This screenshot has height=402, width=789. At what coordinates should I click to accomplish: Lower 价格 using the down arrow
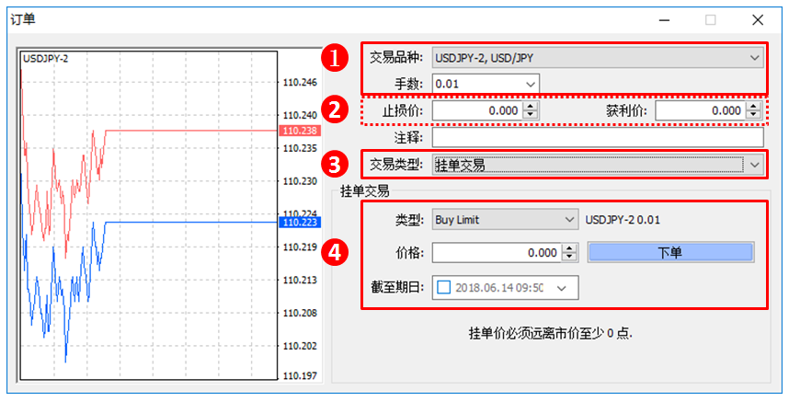coord(569,258)
